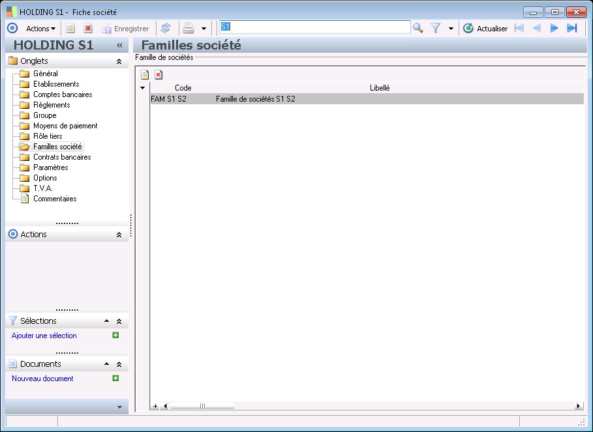Click the Documents single up arrow
593x432 pixels.
pos(106,364)
